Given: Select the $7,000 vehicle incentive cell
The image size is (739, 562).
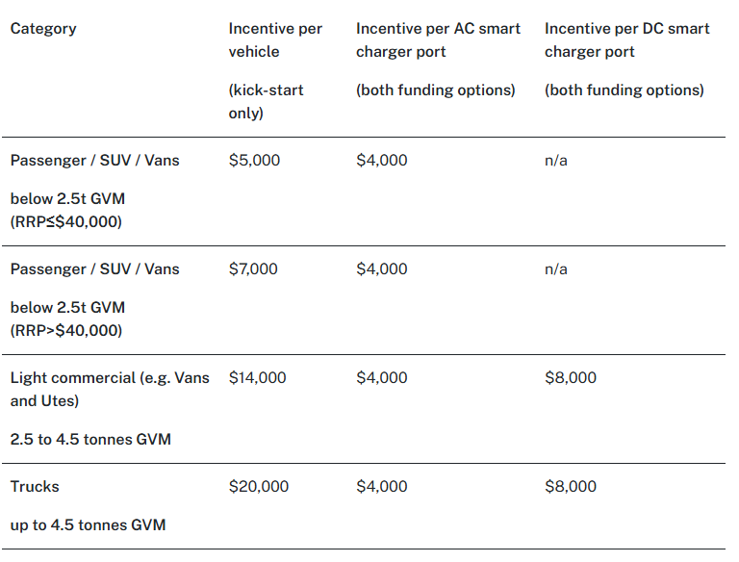Looking at the screenshot, I should 253,269.
